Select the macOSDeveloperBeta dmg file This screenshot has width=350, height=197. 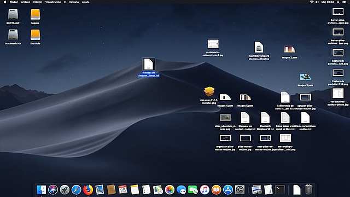[x=259, y=47]
